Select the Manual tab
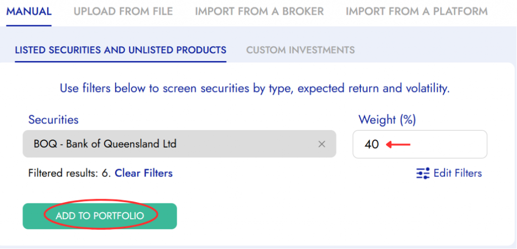Viewport: 517px width, 249px height. pos(29,11)
